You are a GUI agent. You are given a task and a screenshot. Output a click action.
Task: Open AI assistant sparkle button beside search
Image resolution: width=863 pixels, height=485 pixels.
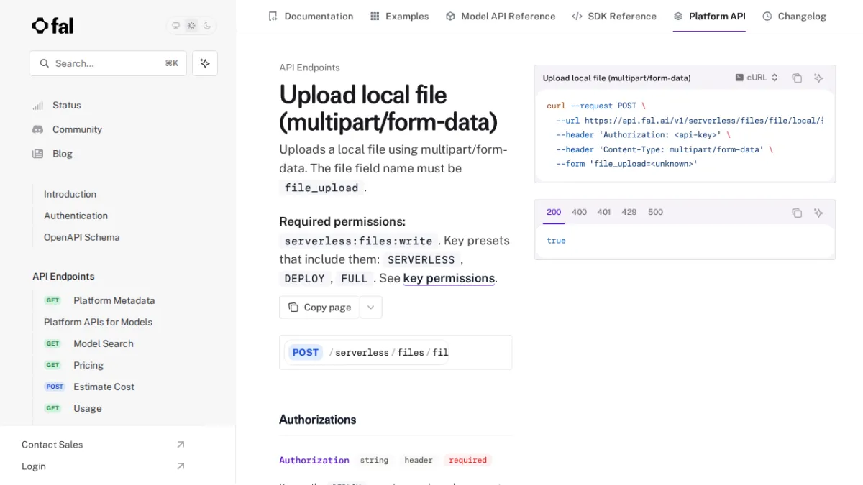pyautogui.click(x=205, y=63)
